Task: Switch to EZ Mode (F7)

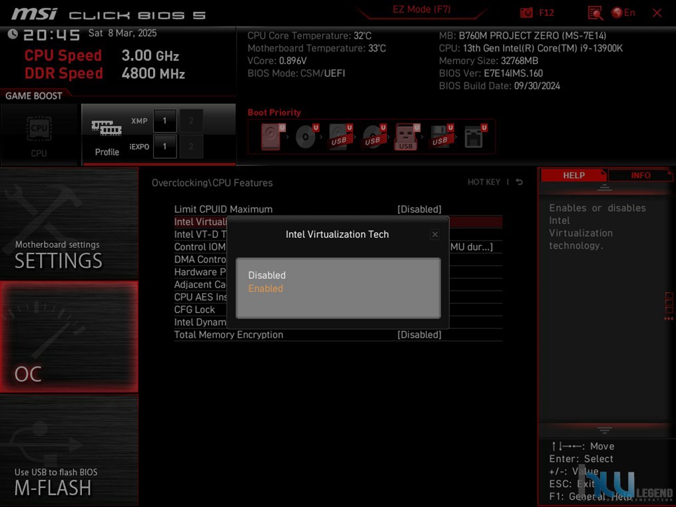Action: (421, 9)
